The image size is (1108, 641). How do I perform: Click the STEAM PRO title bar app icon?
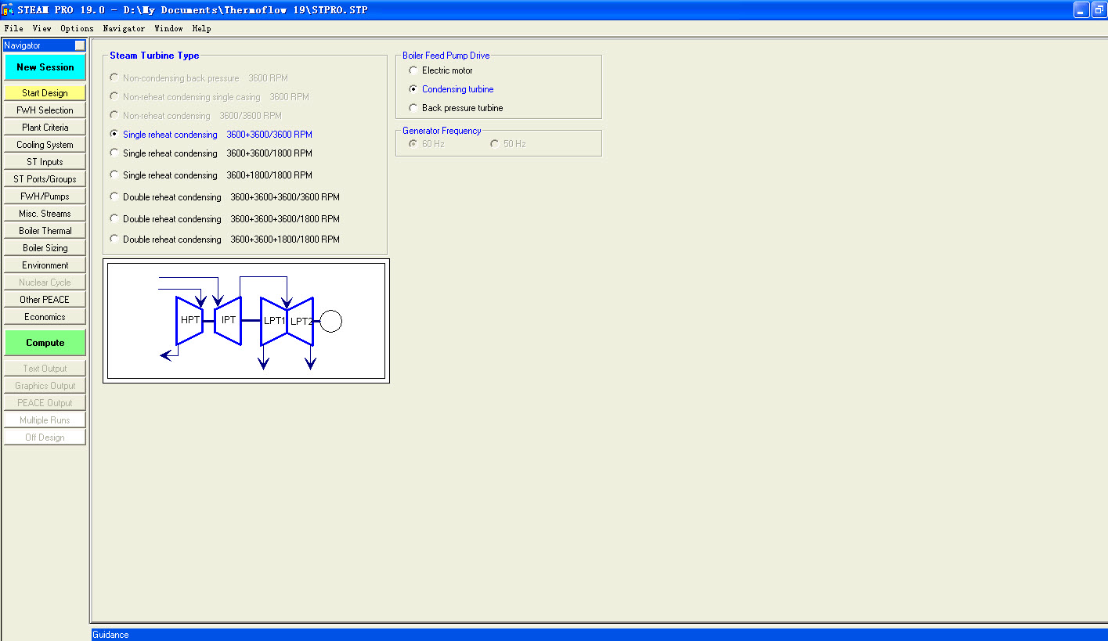(7, 9)
